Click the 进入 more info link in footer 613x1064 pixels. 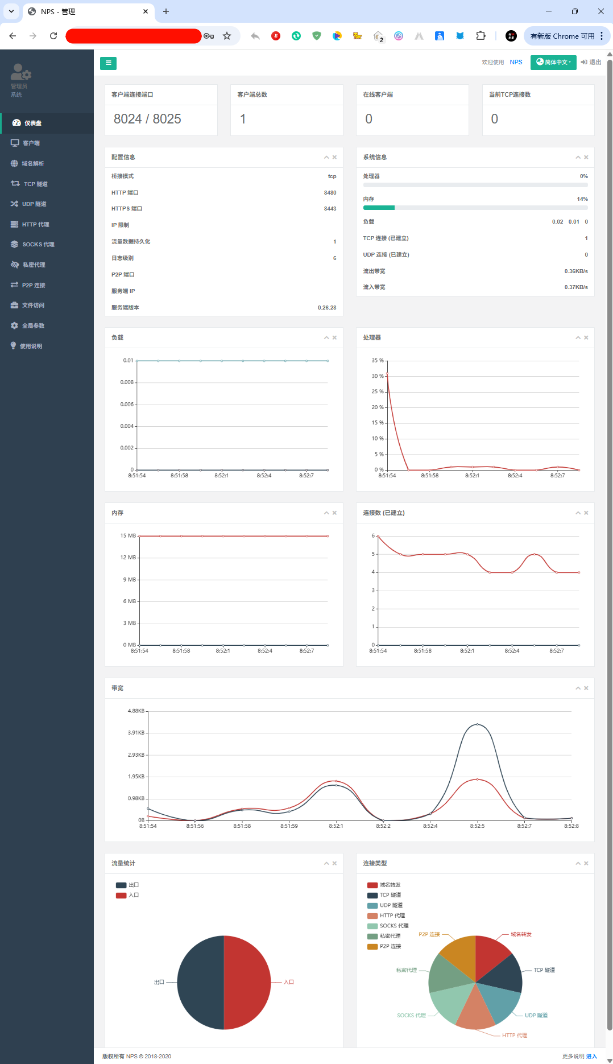tap(591, 1057)
